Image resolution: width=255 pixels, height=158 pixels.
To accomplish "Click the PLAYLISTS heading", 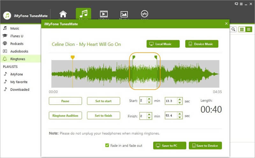I will (10, 67).
